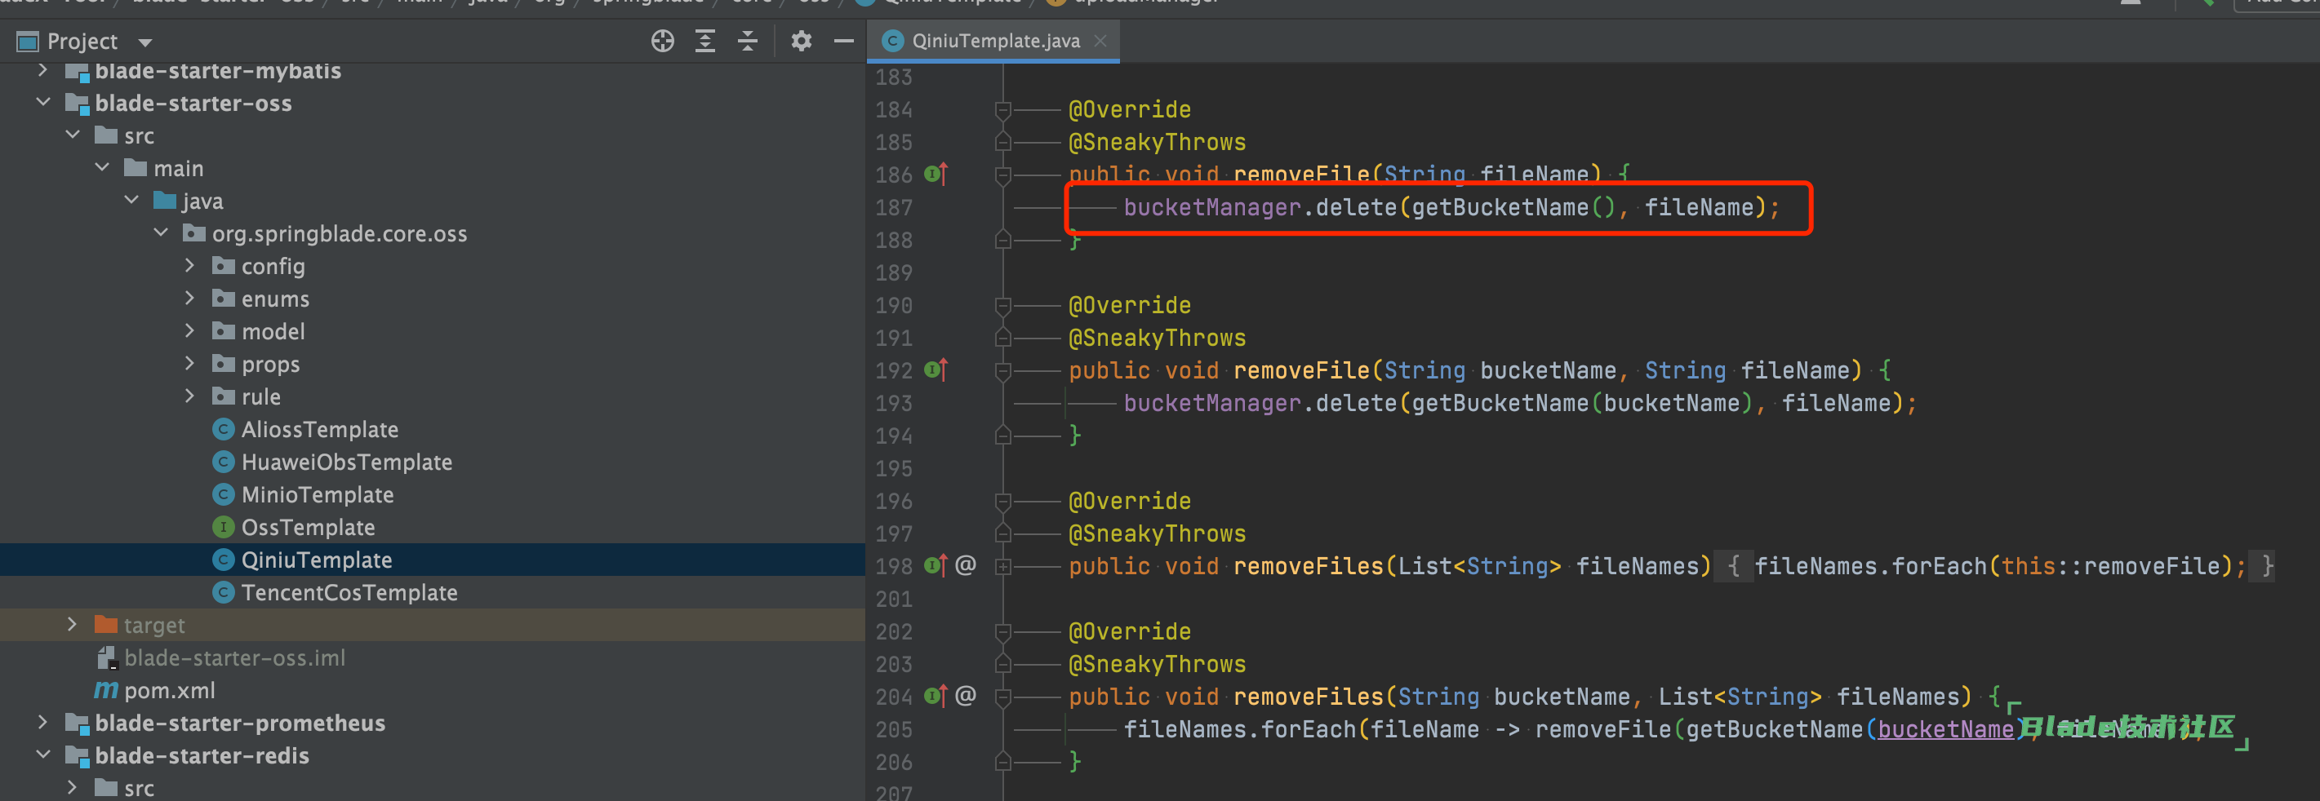Hide the Project tool window
The width and height of the screenshot is (2320, 801).
[843, 42]
